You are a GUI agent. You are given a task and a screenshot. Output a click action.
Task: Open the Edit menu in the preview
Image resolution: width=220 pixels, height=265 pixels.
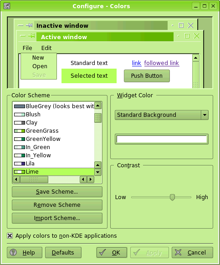[x=46, y=48]
